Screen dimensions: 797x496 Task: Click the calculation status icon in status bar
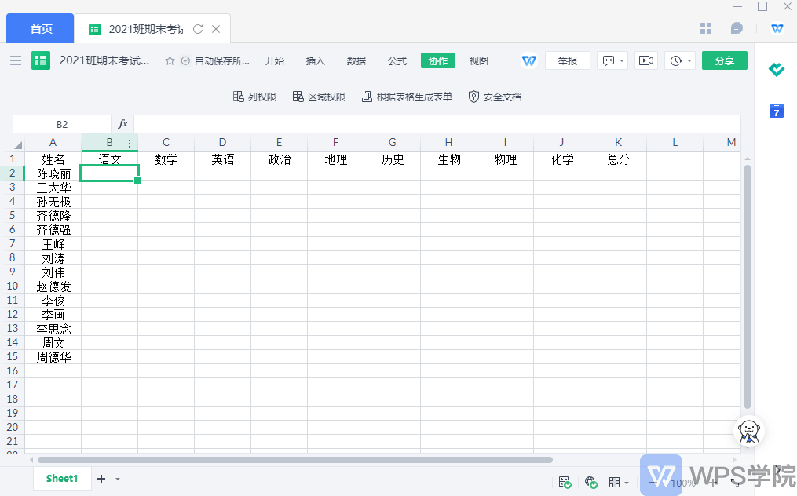pos(565,482)
